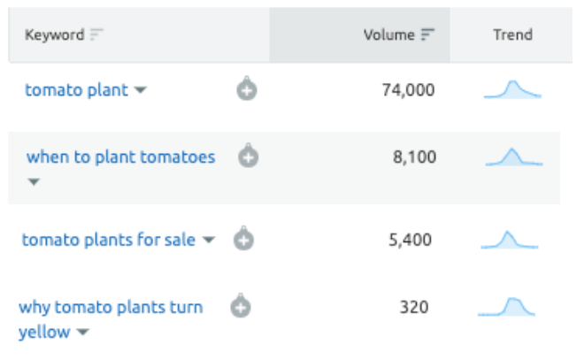Screen dimensions: 584x359
Task: Sort by Keyword using sort icon
Action: coord(96,34)
